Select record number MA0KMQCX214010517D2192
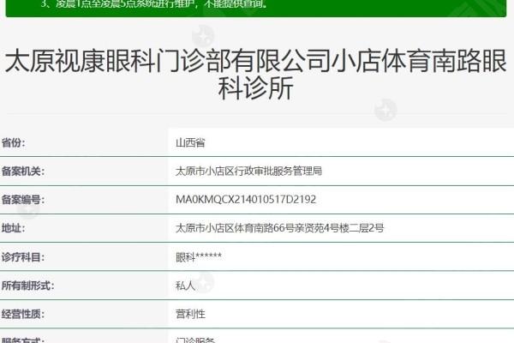Viewport: 514px width, 343px height. pyautogui.click(x=246, y=200)
